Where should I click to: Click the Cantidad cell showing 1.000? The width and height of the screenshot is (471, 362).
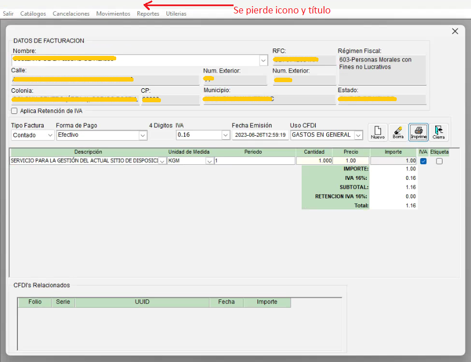[x=314, y=161]
